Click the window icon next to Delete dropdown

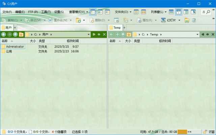pos(116,20)
